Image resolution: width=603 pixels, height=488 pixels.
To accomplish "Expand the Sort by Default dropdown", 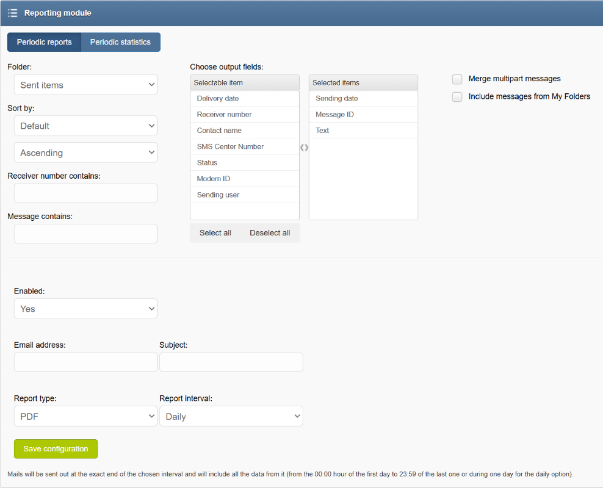I will point(86,126).
